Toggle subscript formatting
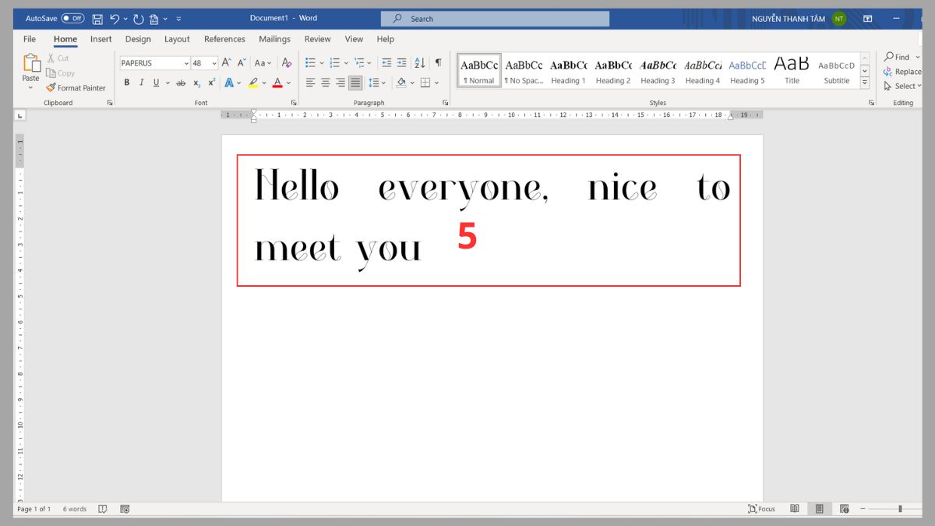 coord(196,81)
